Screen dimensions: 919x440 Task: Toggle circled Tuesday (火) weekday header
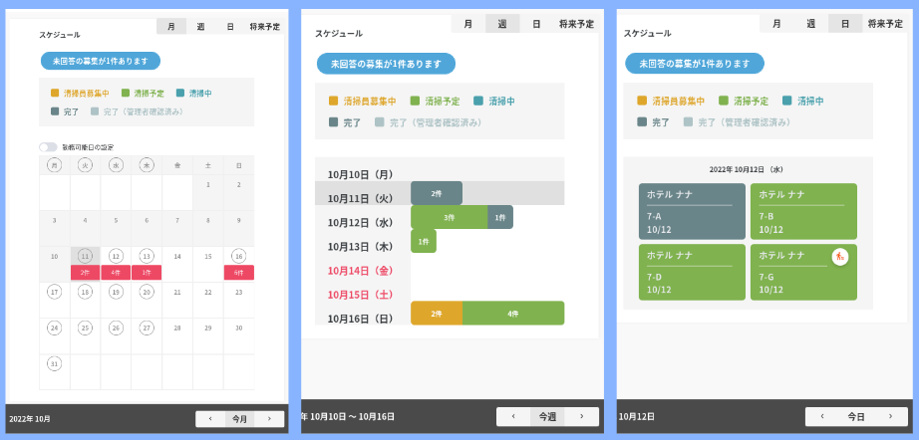tap(85, 165)
